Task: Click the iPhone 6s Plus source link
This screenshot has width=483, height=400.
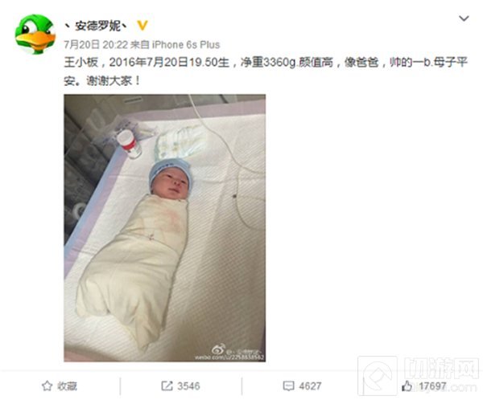Action: click(186, 45)
